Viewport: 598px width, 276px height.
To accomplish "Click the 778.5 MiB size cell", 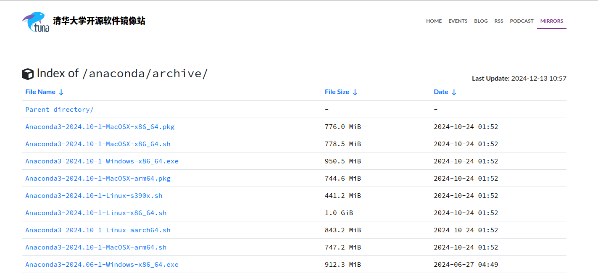I will (x=343, y=144).
